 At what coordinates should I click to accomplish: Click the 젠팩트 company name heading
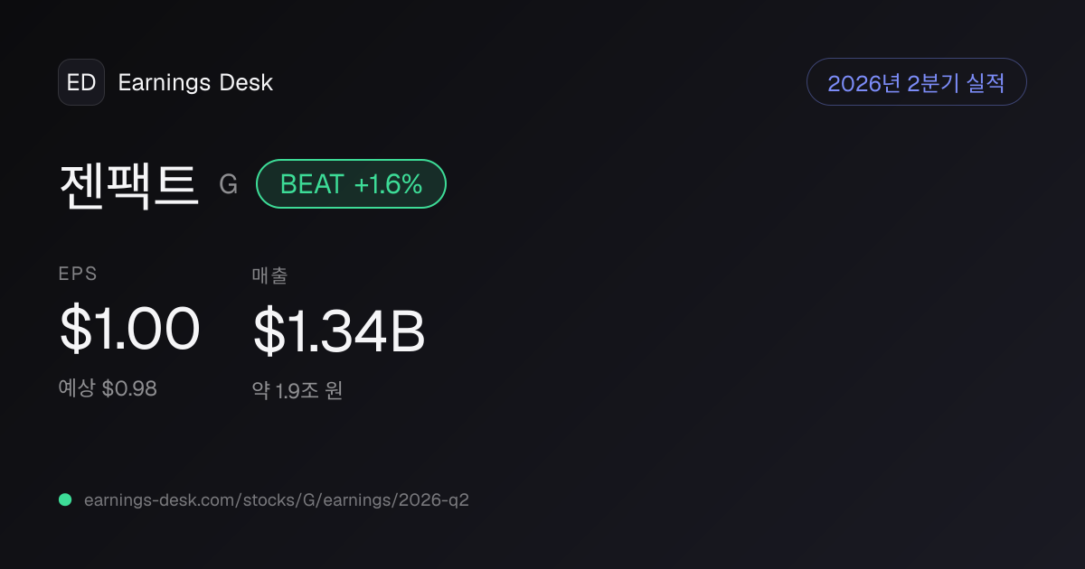coord(128,184)
